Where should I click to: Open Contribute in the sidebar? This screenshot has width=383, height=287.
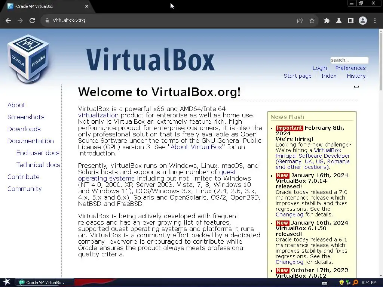pyautogui.click(x=23, y=177)
